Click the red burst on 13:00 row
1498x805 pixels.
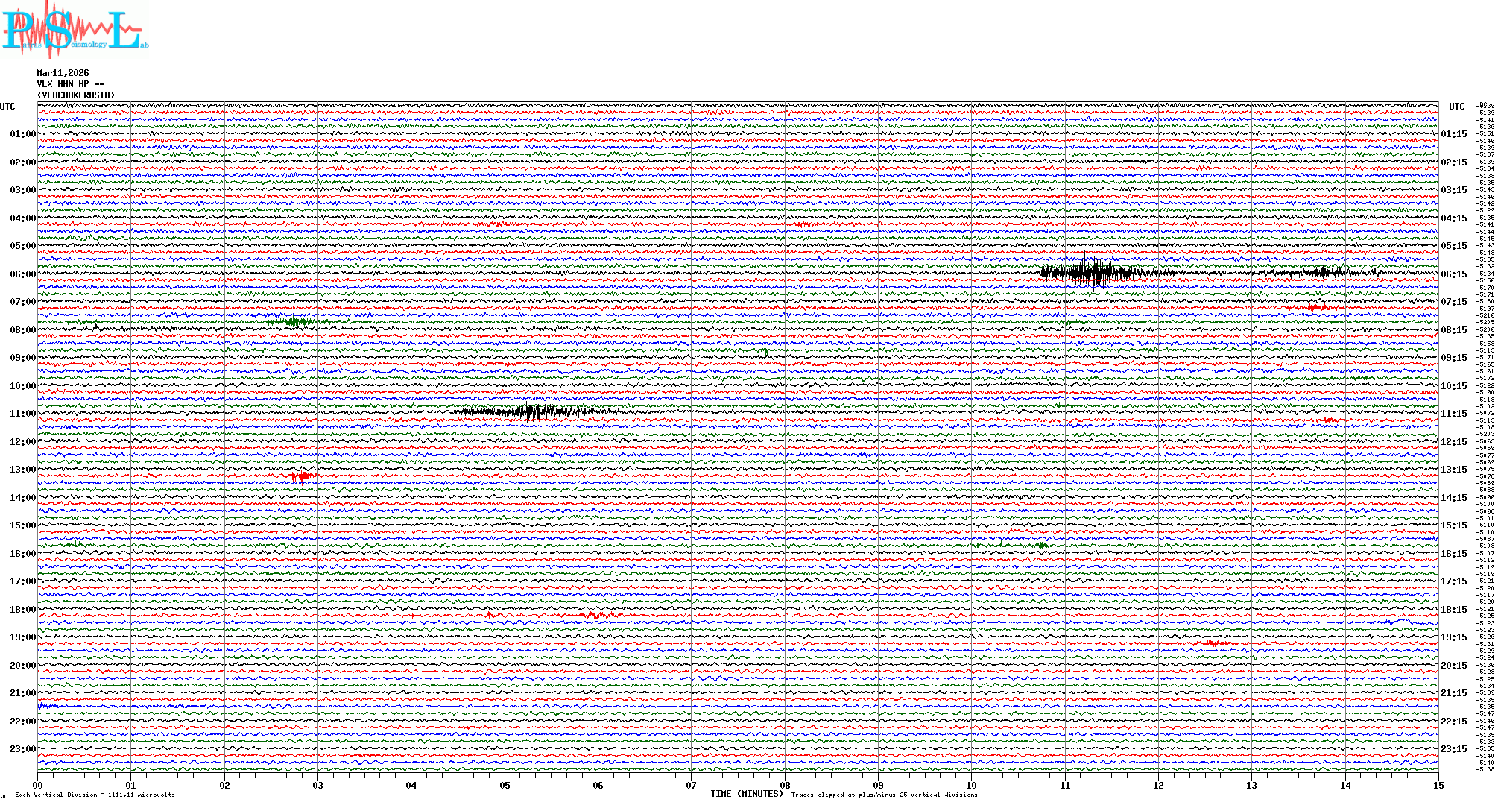(303, 476)
